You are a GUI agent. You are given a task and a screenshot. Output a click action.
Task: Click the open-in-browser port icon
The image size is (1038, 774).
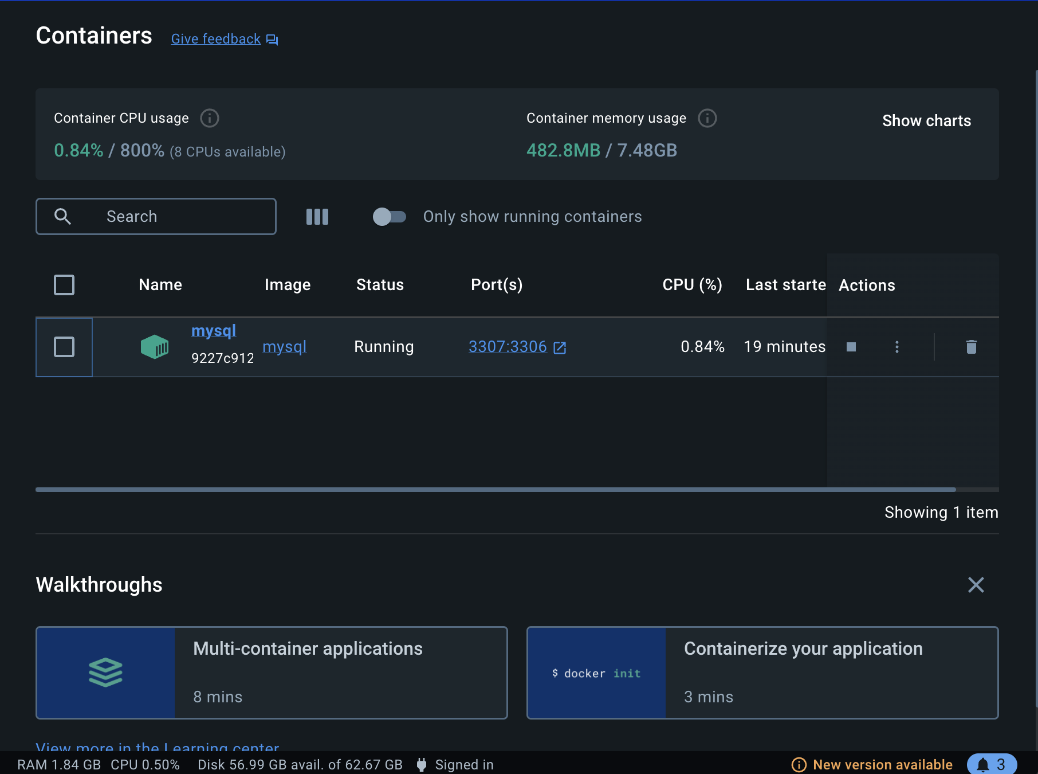tap(560, 347)
